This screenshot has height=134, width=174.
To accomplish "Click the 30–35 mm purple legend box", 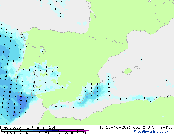I will (61, 130).
